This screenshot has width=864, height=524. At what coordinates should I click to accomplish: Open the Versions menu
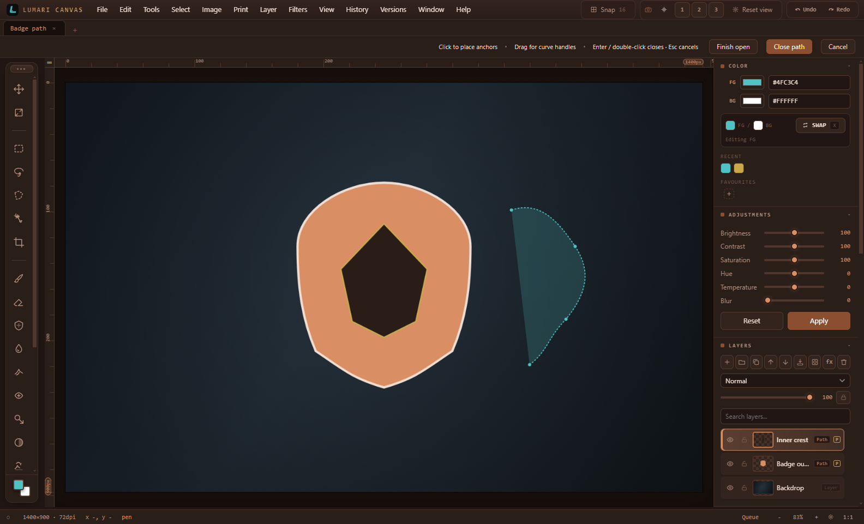pos(393,10)
